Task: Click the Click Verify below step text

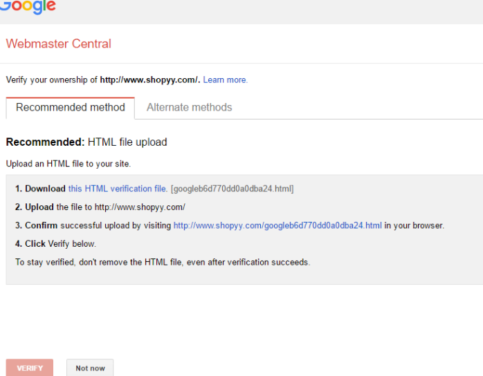Action: click(x=56, y=244)
